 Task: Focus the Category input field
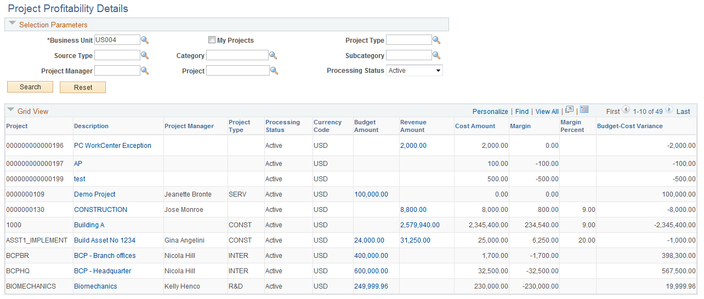pos(237,55)
